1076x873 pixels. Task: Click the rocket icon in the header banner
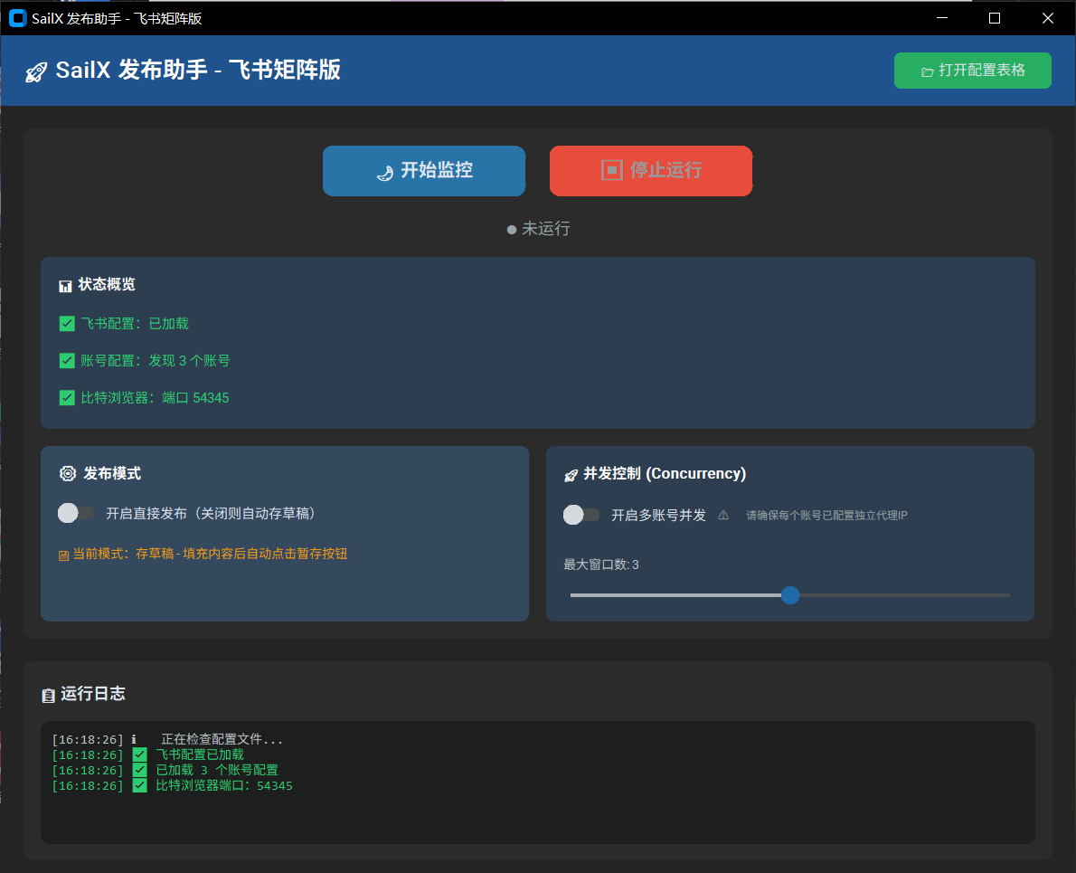tap(36, 71)
